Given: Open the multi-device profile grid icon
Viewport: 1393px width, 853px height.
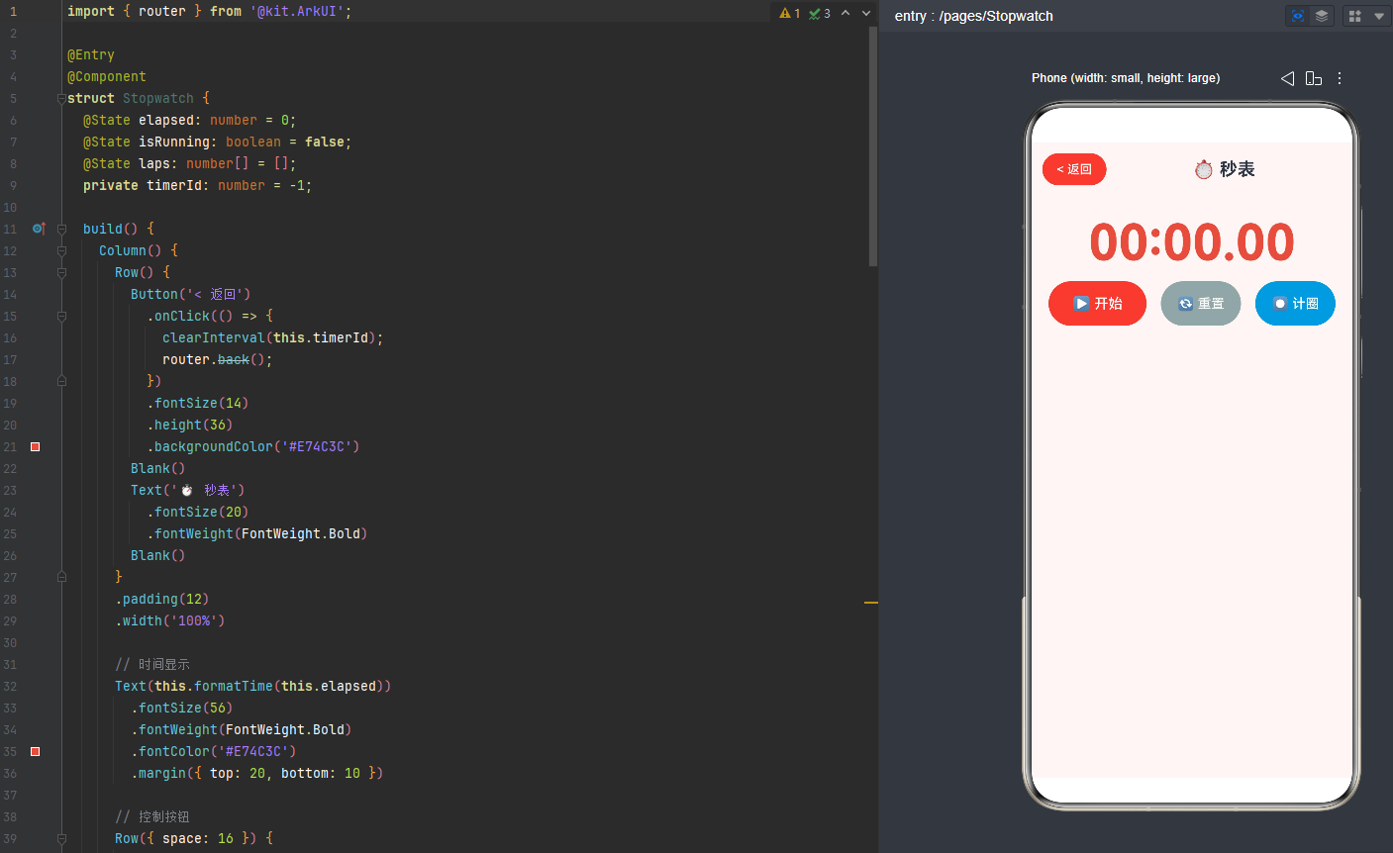Looking at the screenshot, I should [1355, 16].
